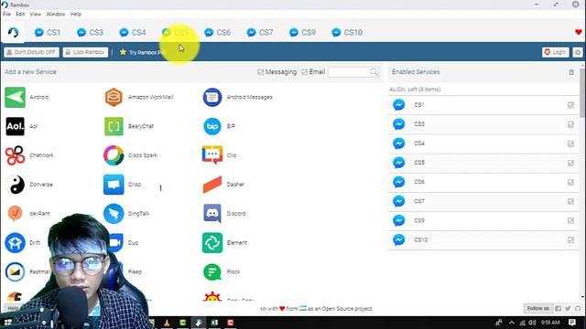Screen dimensions: 586x329
Task: Click Try Rambox Pro link
Action: point(142,52)
